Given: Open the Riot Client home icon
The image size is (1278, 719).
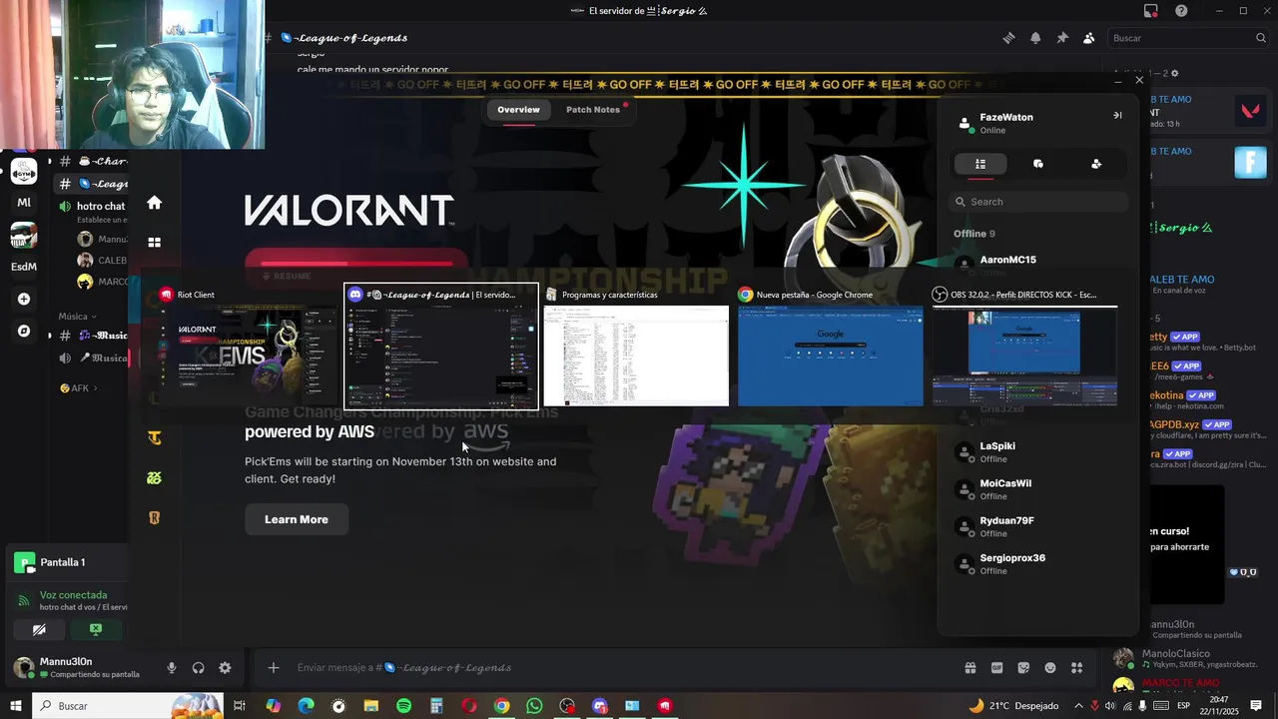Looking at the screenshot, I should pyautogui.click(x=154, y=203).
